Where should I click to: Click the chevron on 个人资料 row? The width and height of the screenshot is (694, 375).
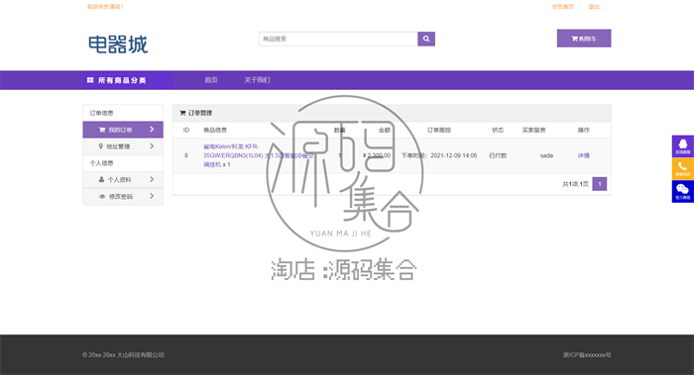pos(152,179)
